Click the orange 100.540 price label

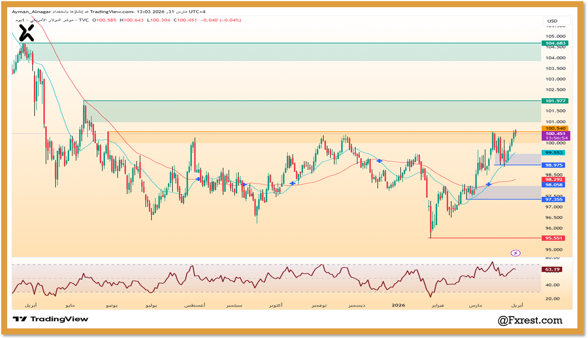coord(555,128)
